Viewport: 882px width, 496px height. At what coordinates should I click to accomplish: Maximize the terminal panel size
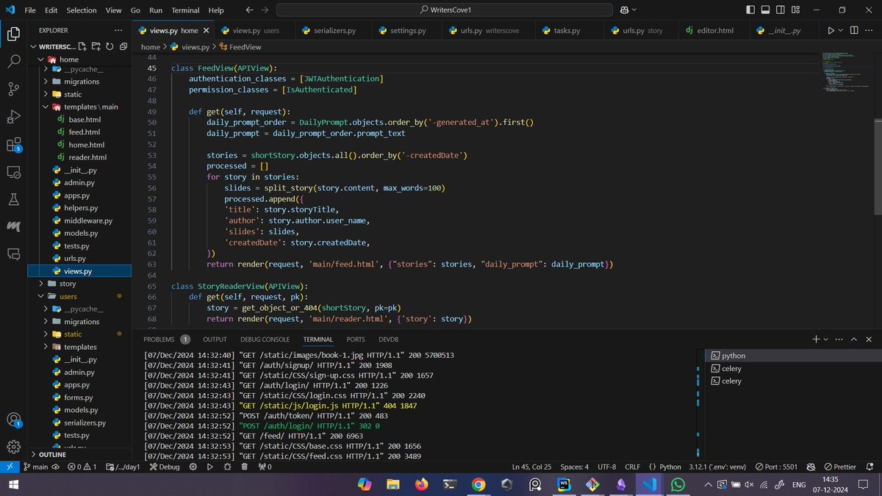tap(854, 339)
